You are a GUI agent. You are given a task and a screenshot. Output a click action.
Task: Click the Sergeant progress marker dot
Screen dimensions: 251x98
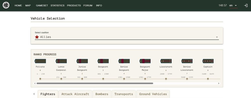[x=103, y=79]
